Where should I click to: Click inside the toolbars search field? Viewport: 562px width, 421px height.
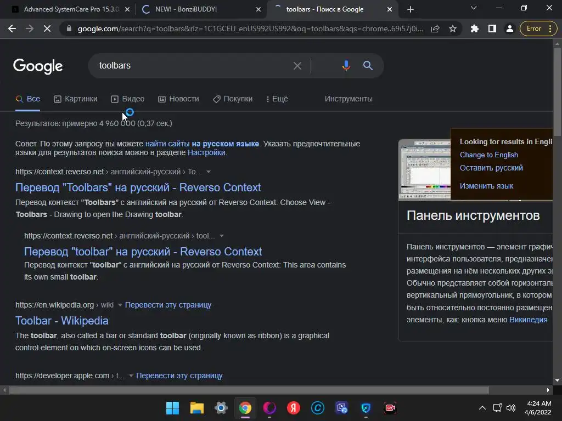pos(194,66)
